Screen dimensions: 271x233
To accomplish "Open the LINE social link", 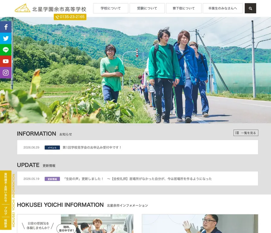I will (x=6, y=50).
